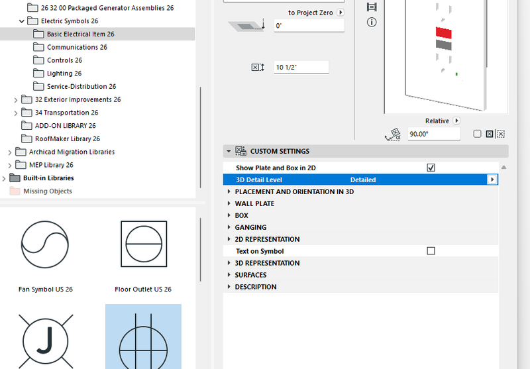
Task: Click the rotation angle icon
Action: (x=393, y=134)
